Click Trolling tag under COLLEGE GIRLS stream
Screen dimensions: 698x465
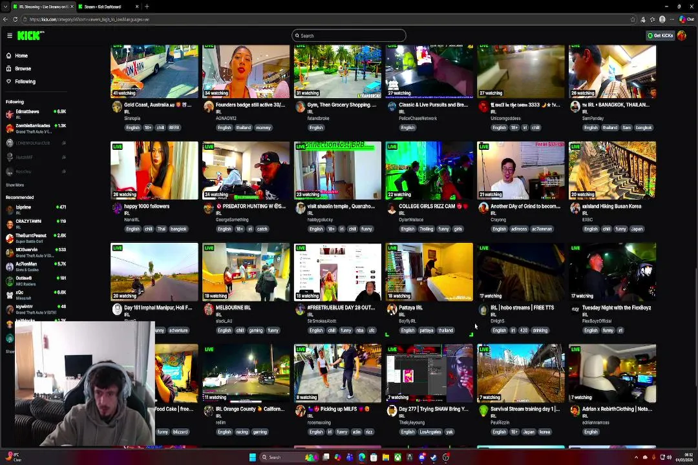point(426,229)
